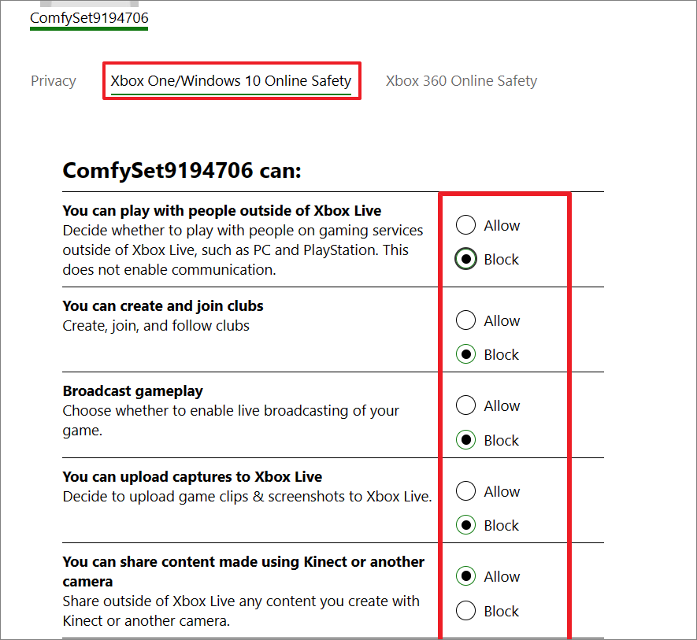Viewport: 697px width, 640px height.
Task: Allow playing with people outside Xbox Live
Action: click(x=466, y=225)
